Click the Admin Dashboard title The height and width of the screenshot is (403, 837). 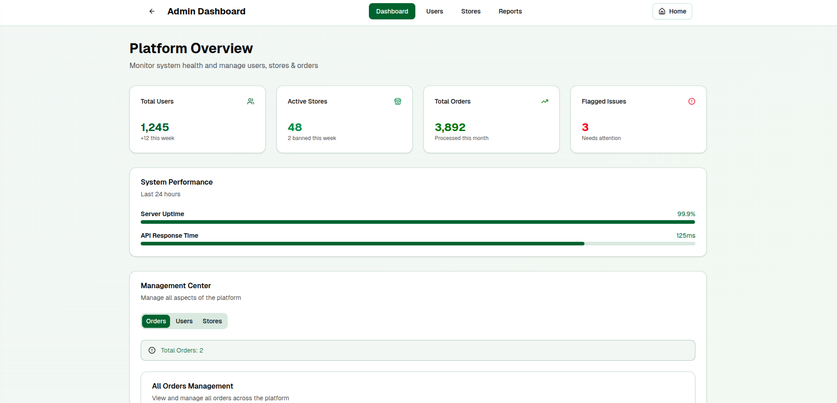click(206, 11)
